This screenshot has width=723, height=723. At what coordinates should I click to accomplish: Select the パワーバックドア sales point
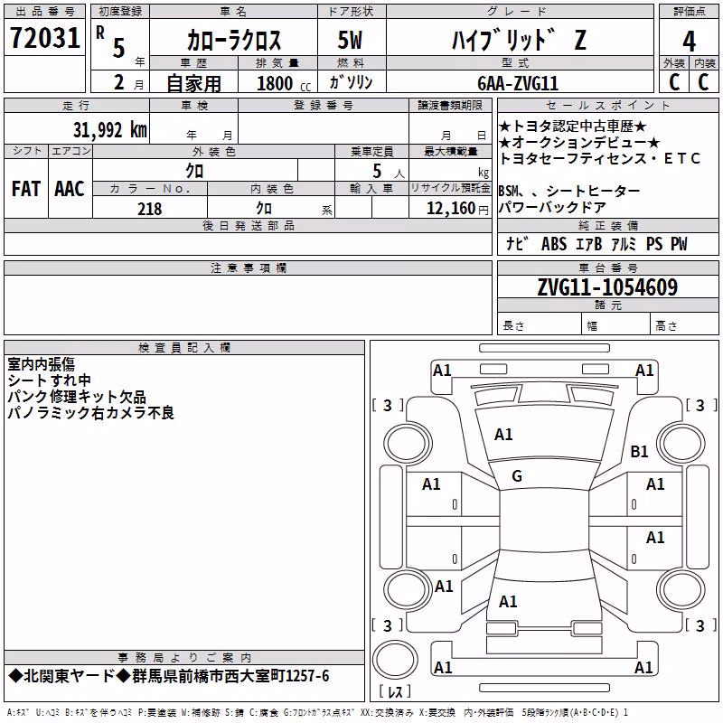pos(552,208)
